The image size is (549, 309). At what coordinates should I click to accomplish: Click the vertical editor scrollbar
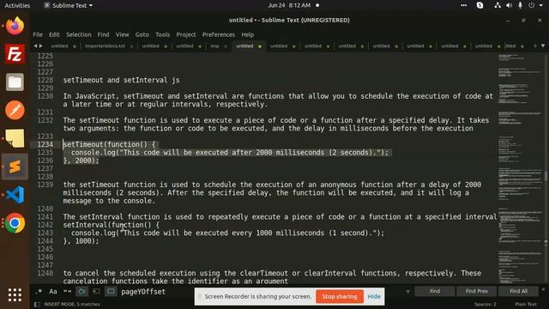546,168
